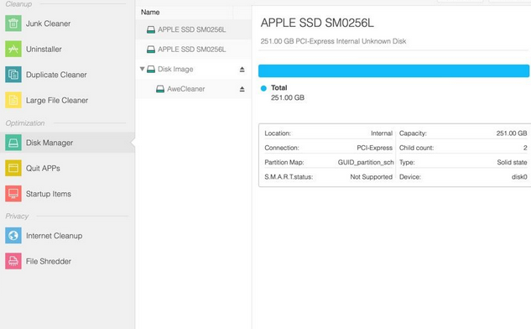Click the 'Partition Map:' label
This screenshot has width=531, height=329.
[x=284, y=162]
